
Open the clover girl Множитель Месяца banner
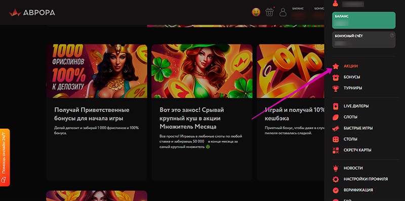202,71
